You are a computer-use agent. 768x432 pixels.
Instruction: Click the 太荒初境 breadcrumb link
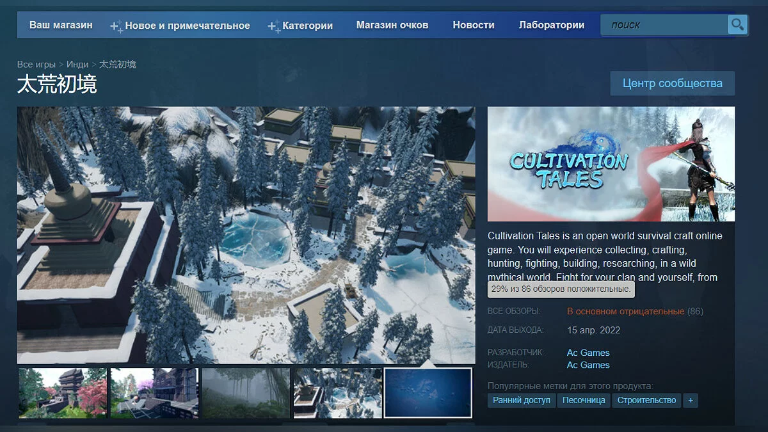pos(118,64)
